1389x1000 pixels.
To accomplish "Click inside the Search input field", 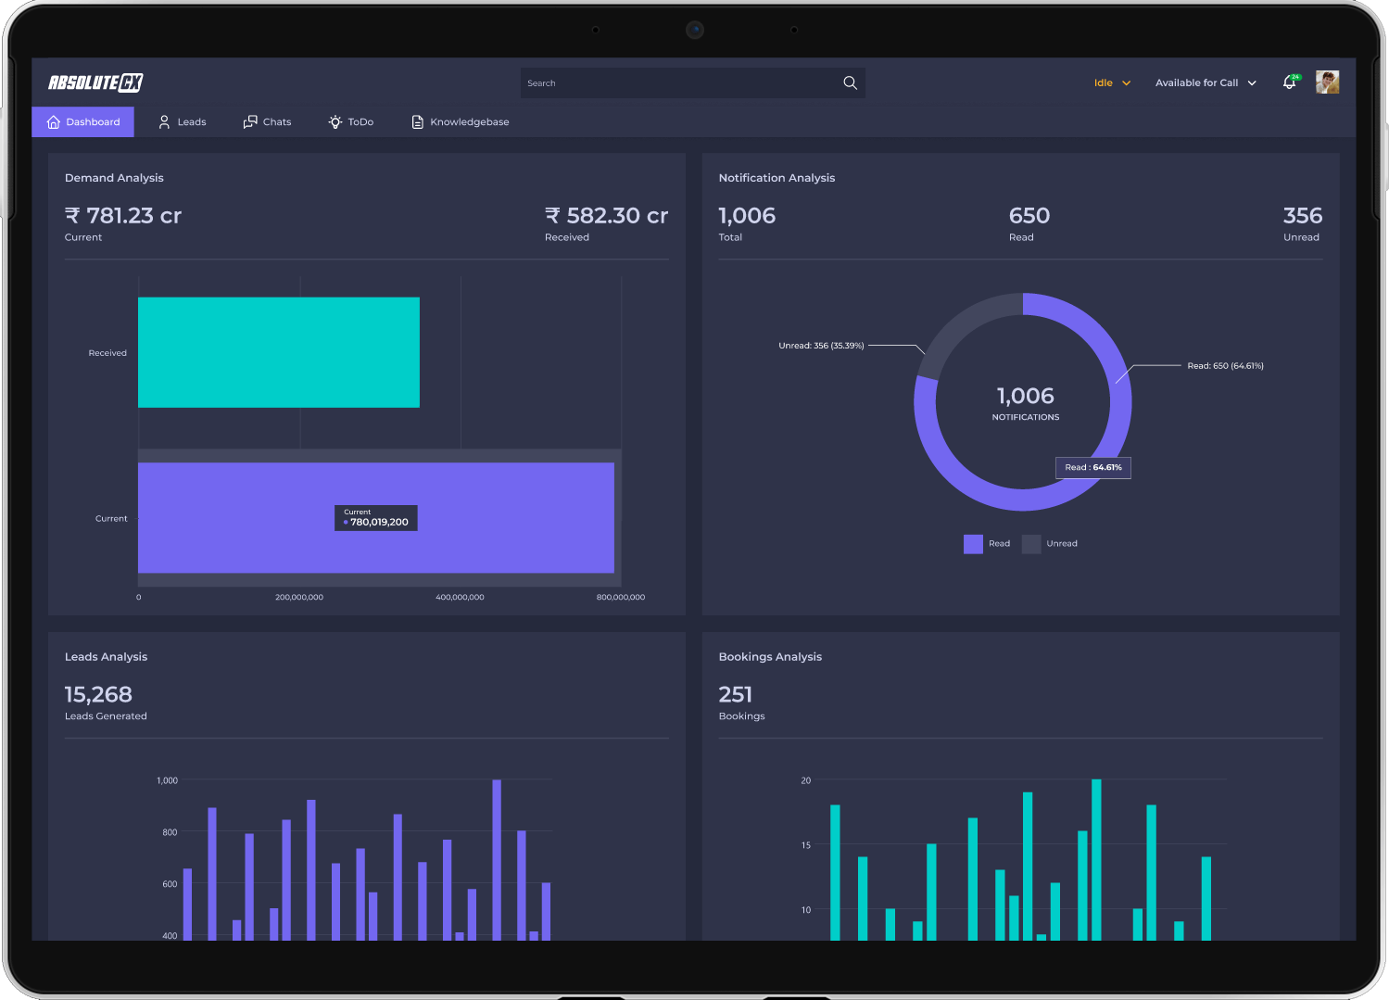I will [x=681, y=82].
